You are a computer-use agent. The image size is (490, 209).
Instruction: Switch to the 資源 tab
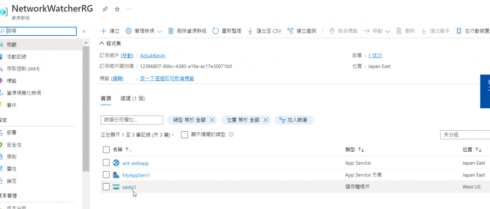(106, 98)
